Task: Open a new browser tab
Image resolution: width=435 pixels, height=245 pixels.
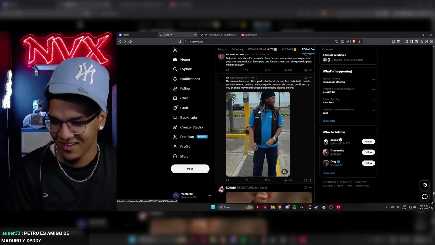Action: tap(283, 35)
